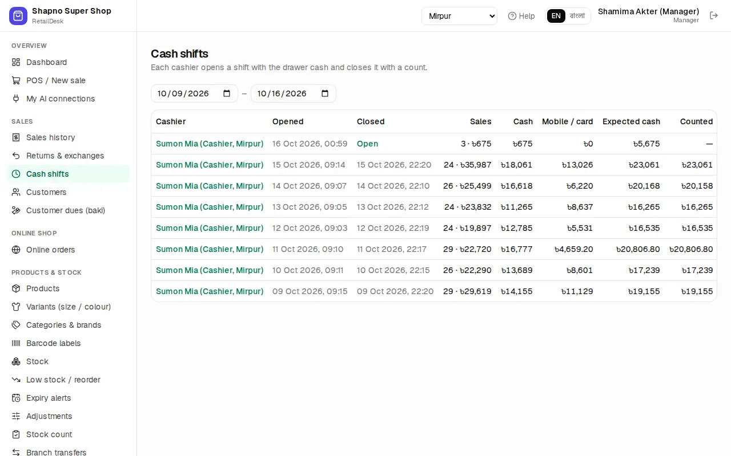Click the Mobile / card value ৳13,026
The image size is (731, 456).
pos(577,165)
